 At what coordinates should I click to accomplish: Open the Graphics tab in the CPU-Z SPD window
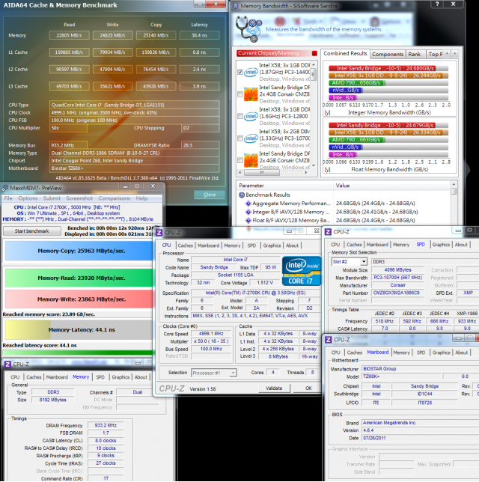441,245
